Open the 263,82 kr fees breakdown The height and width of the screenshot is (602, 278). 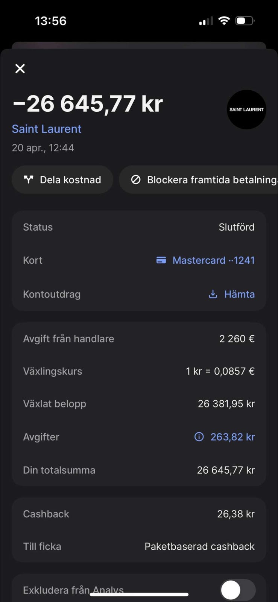coord(232,437)
